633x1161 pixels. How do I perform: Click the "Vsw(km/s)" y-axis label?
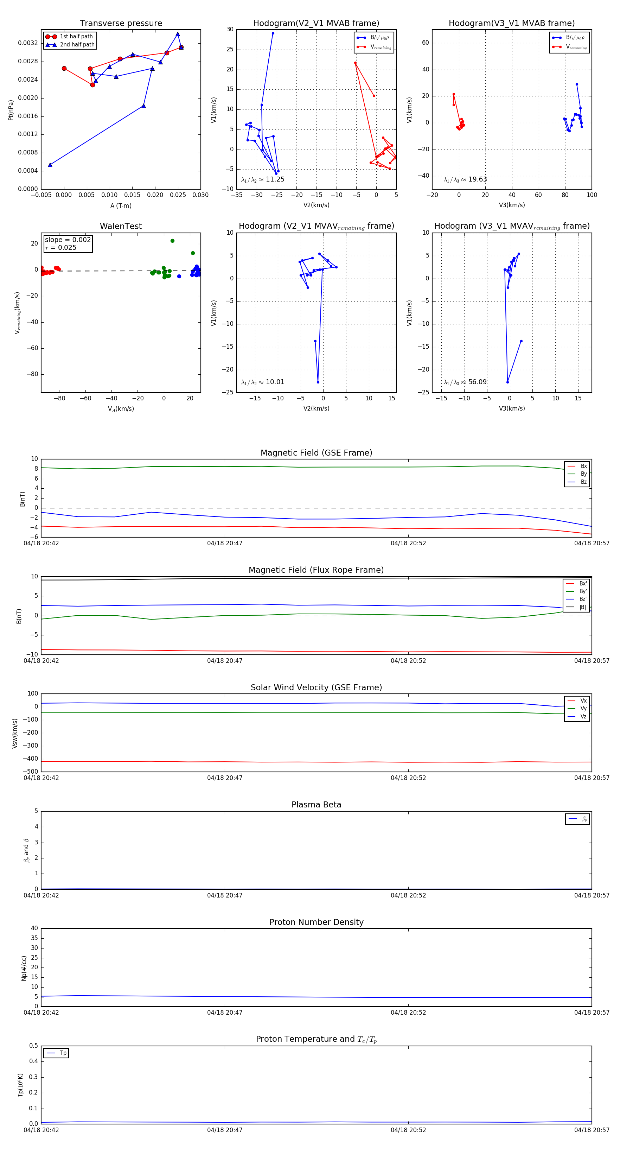[14, 733]
